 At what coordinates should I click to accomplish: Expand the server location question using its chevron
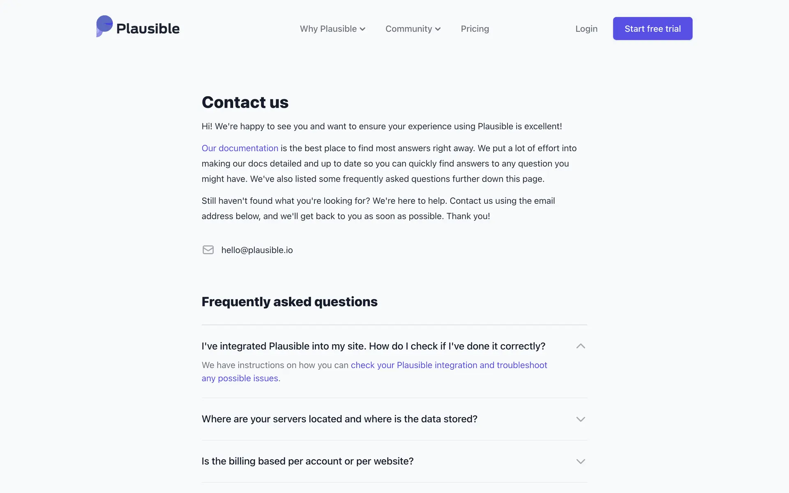[580, 419]
